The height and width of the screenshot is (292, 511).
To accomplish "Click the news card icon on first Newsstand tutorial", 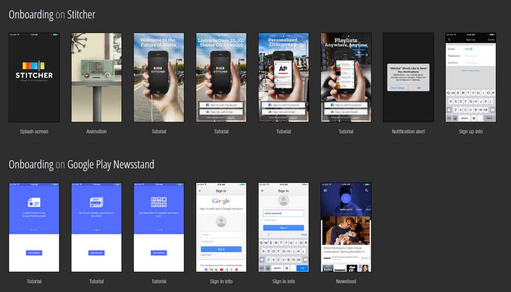I will [x=34, y=202].
